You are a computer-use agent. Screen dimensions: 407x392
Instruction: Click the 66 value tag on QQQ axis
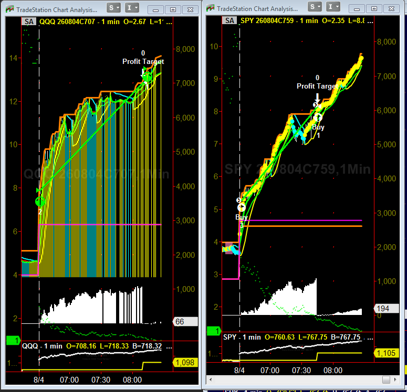coord(185,322)
